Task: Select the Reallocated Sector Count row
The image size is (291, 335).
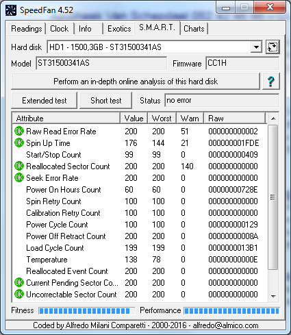Action: pos(140,166)
